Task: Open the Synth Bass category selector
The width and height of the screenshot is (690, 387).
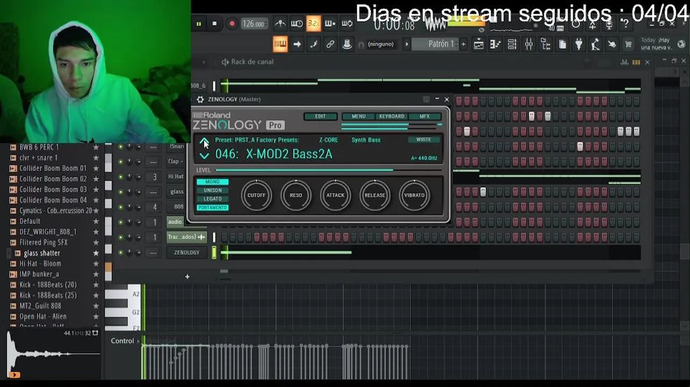Action: coord(366,140)
